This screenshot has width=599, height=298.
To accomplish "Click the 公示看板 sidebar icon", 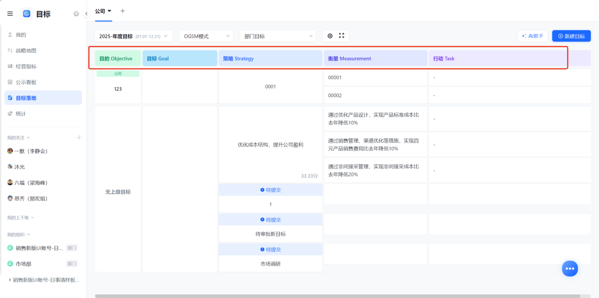I will (x=10, y=82).
